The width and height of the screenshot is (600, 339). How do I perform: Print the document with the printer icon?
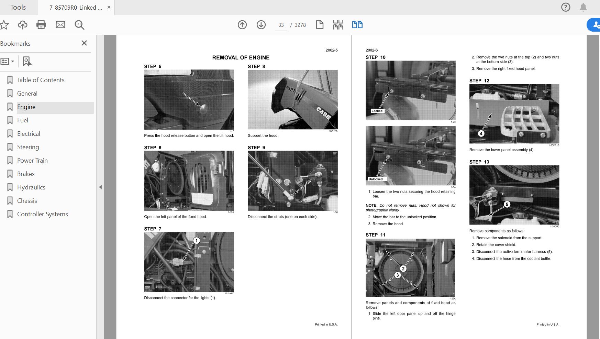(41, 25)
